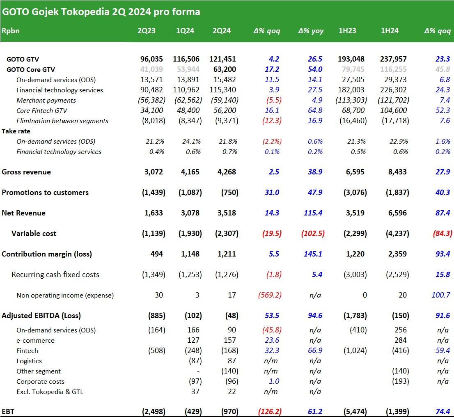
Task: Click the title 'GOTO Gojek Tokopedia 2Q 2024 pro forma'
Action: (101, 12)
